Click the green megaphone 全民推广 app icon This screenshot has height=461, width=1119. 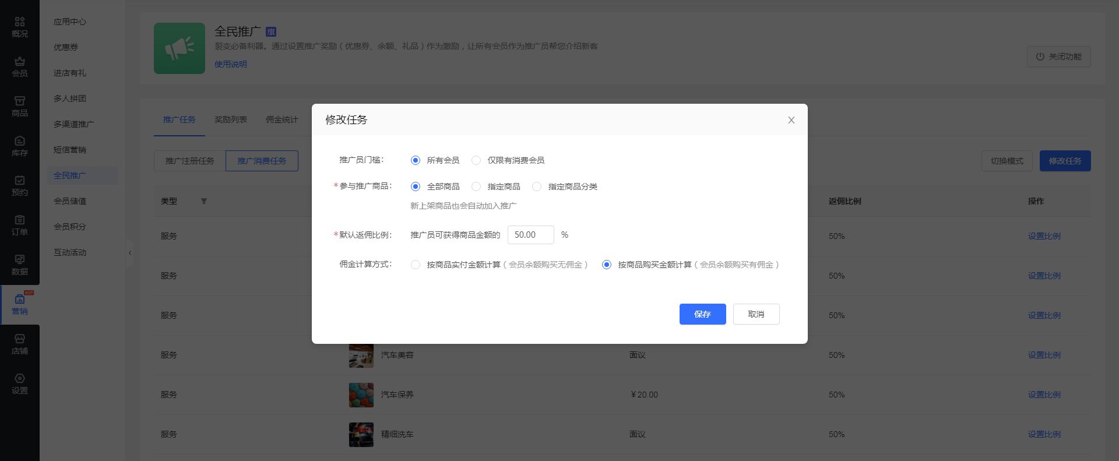180,48
